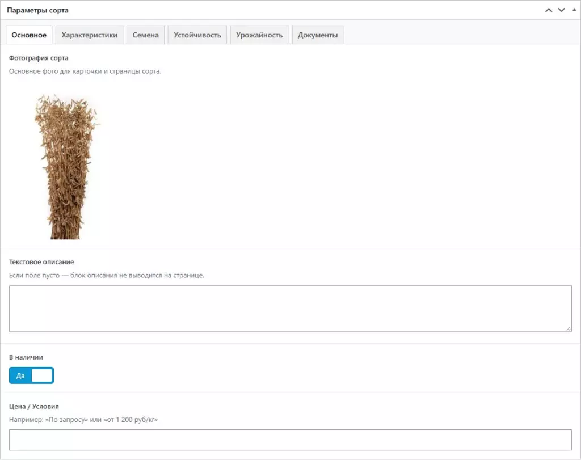The image size is (581, 460).
Task: Click the Текстовое описание label
Action: pos(41,262)
